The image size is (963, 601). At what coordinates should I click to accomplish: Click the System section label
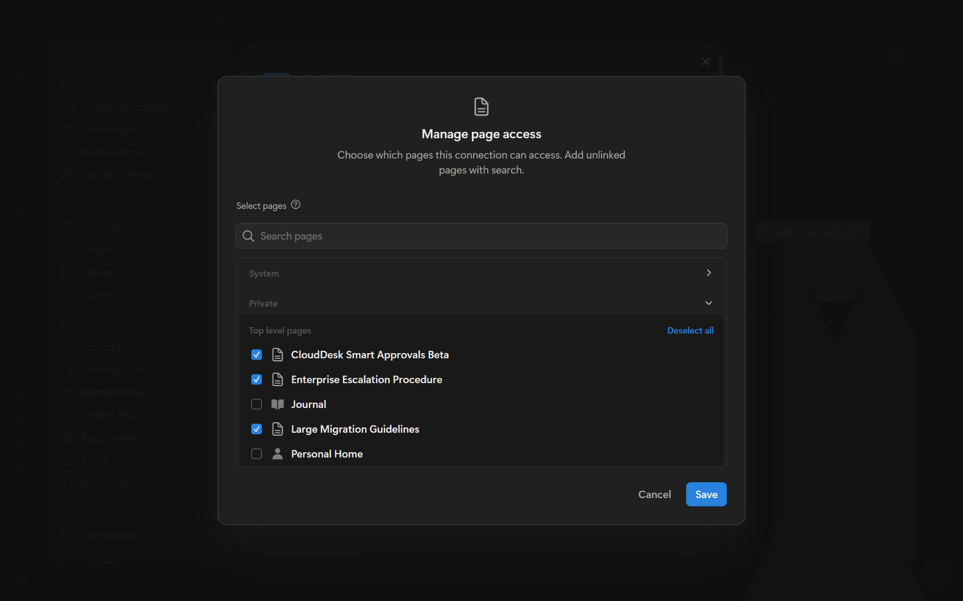(264, 273)
